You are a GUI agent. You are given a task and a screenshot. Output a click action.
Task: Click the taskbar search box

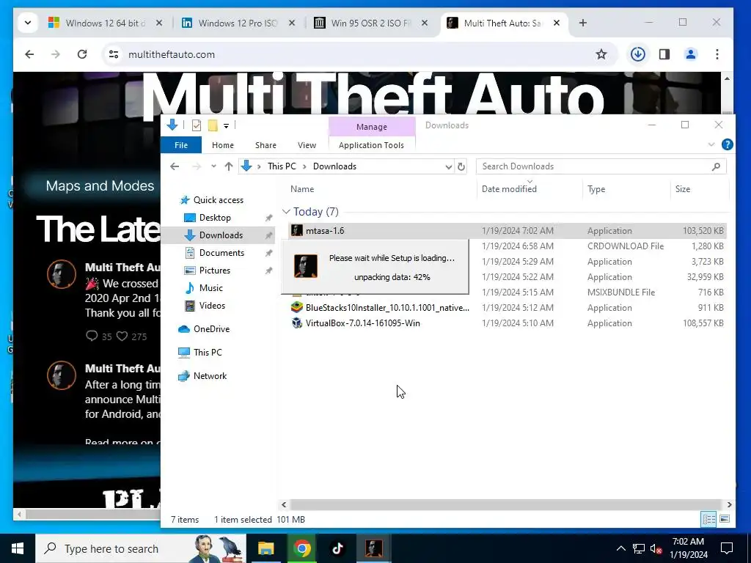tap(141, 548)
